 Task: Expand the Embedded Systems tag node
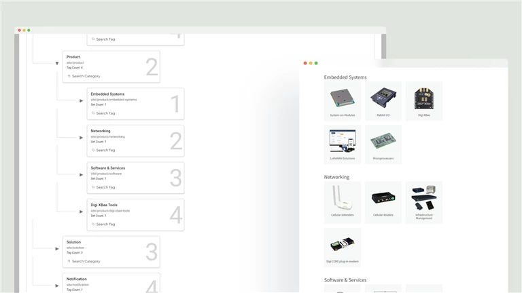82,100
